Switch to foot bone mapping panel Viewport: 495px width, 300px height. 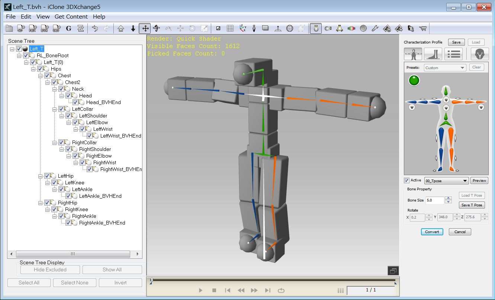pos(433,54)
